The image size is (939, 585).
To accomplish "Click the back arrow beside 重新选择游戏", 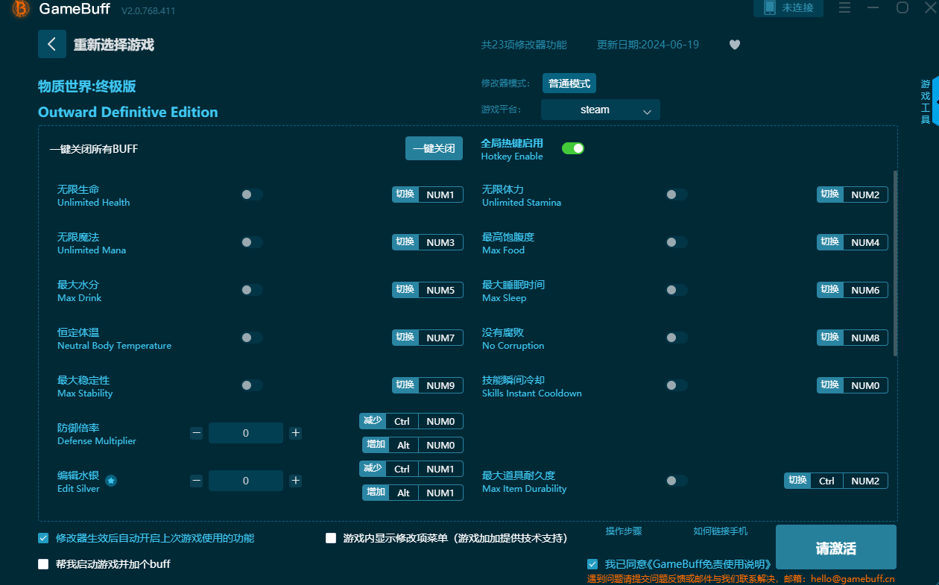I will 51,44.
